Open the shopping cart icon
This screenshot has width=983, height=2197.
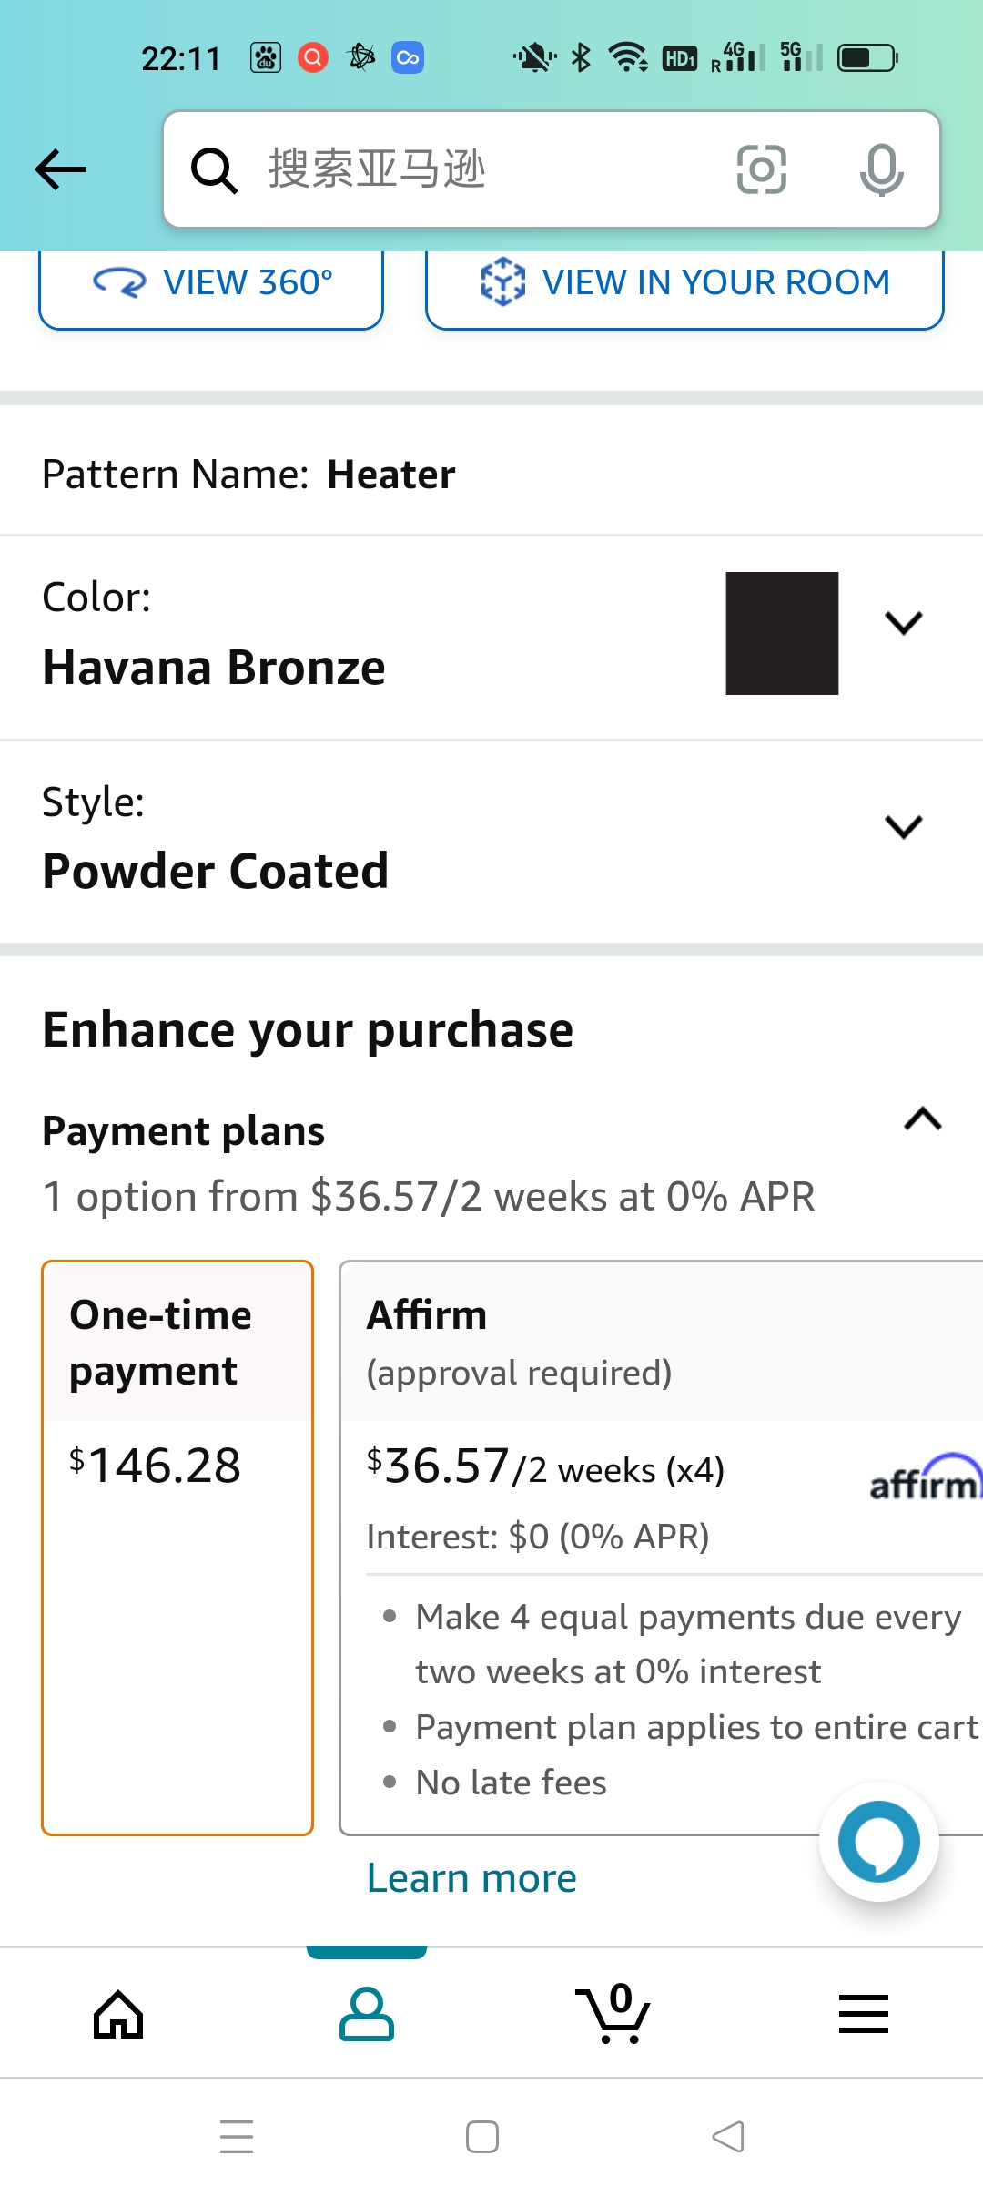(x=614, y=2014)
